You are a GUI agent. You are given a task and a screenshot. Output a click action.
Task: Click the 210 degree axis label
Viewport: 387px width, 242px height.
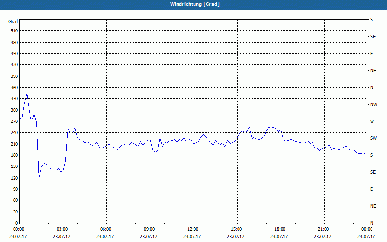tap(15, 144)
